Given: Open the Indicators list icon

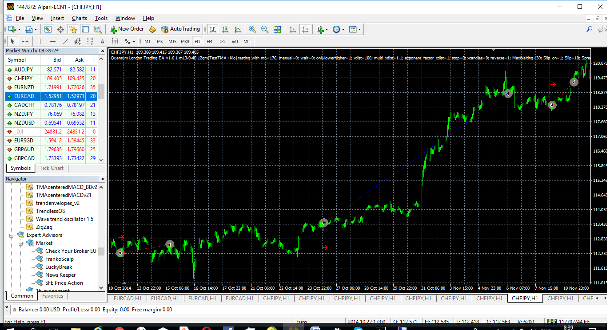Looking at the screenshot, I should click(320, 29).
